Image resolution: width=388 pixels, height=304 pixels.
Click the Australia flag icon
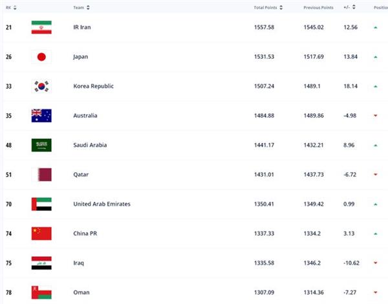[x=41, y=116]
